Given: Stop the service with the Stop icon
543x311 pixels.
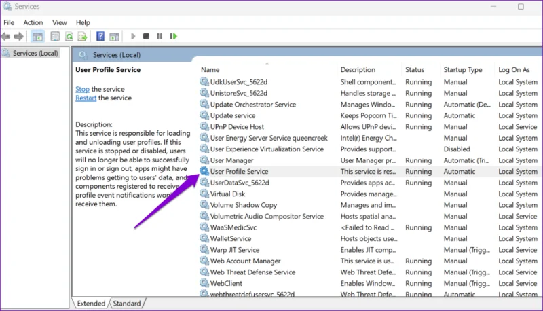Looking at the screenshot, I should (146, 36).
